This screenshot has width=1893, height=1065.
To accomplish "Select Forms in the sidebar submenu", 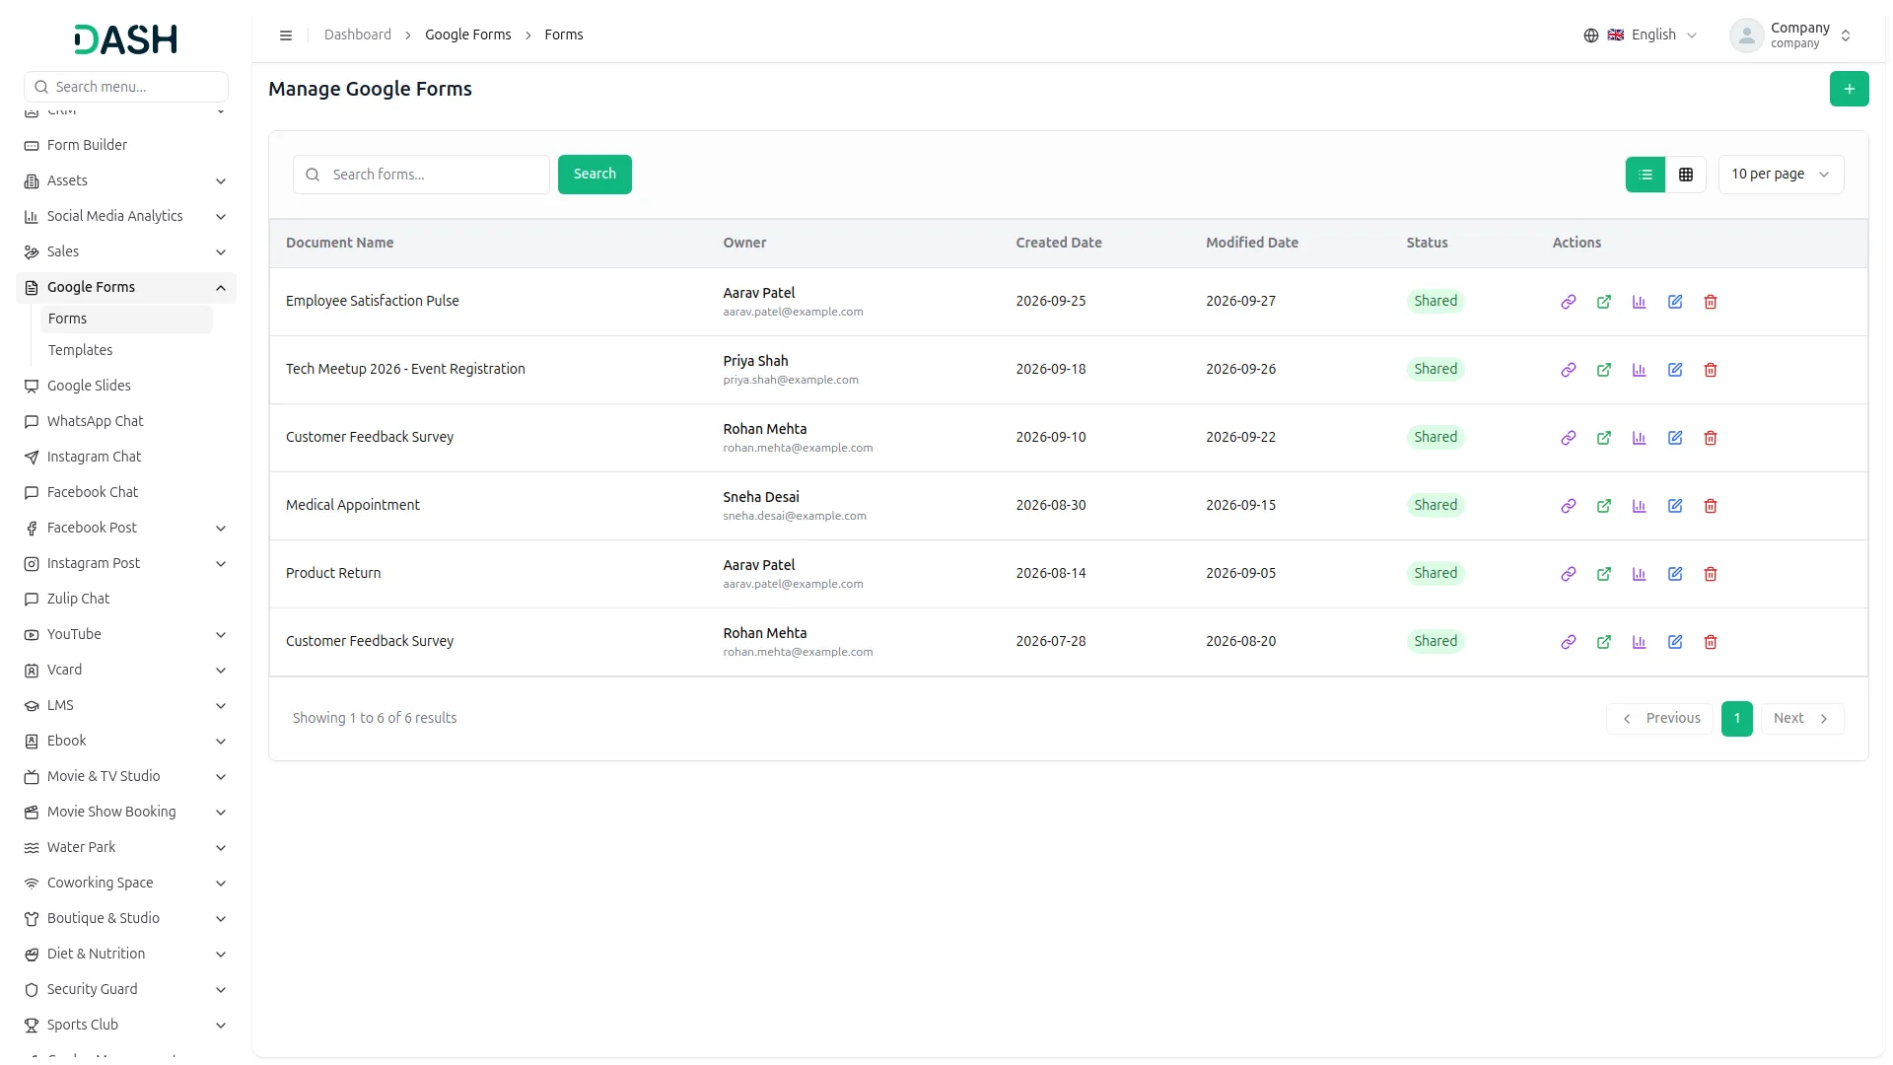I will (x=126, y=319).
